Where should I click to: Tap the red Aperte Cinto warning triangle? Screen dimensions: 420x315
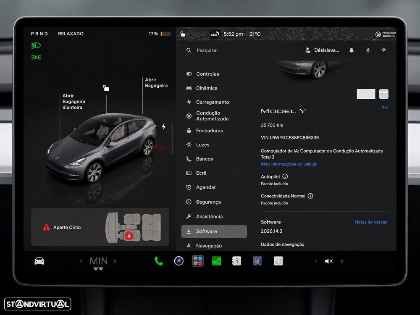(46, 227)
